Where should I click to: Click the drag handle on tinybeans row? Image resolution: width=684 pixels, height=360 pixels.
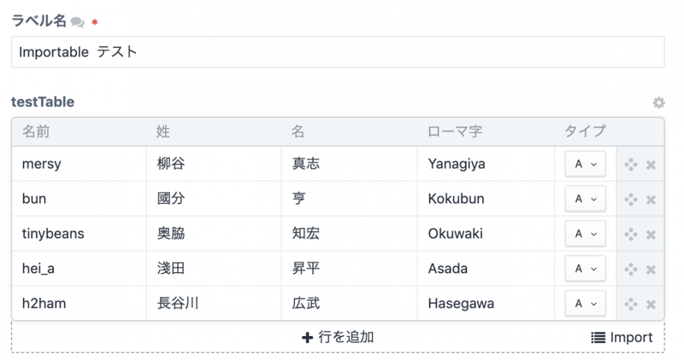click(x=631, y=235)
